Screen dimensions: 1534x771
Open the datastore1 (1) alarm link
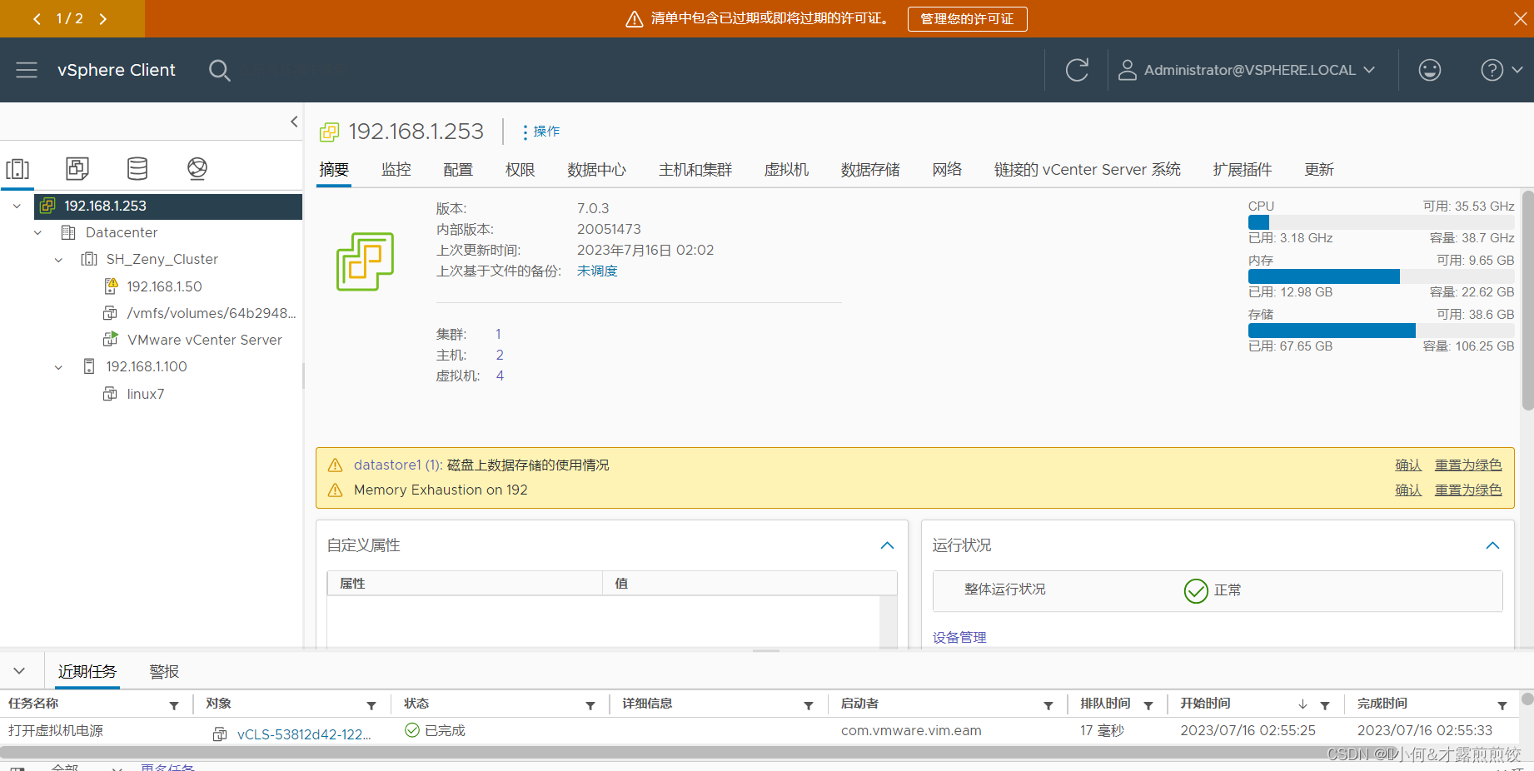coord(397,465)
